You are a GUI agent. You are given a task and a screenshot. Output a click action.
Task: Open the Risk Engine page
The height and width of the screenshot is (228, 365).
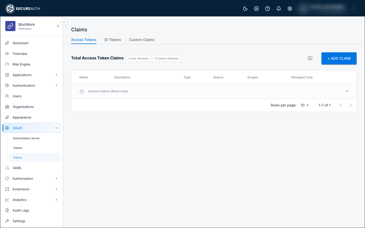point(22,64)
